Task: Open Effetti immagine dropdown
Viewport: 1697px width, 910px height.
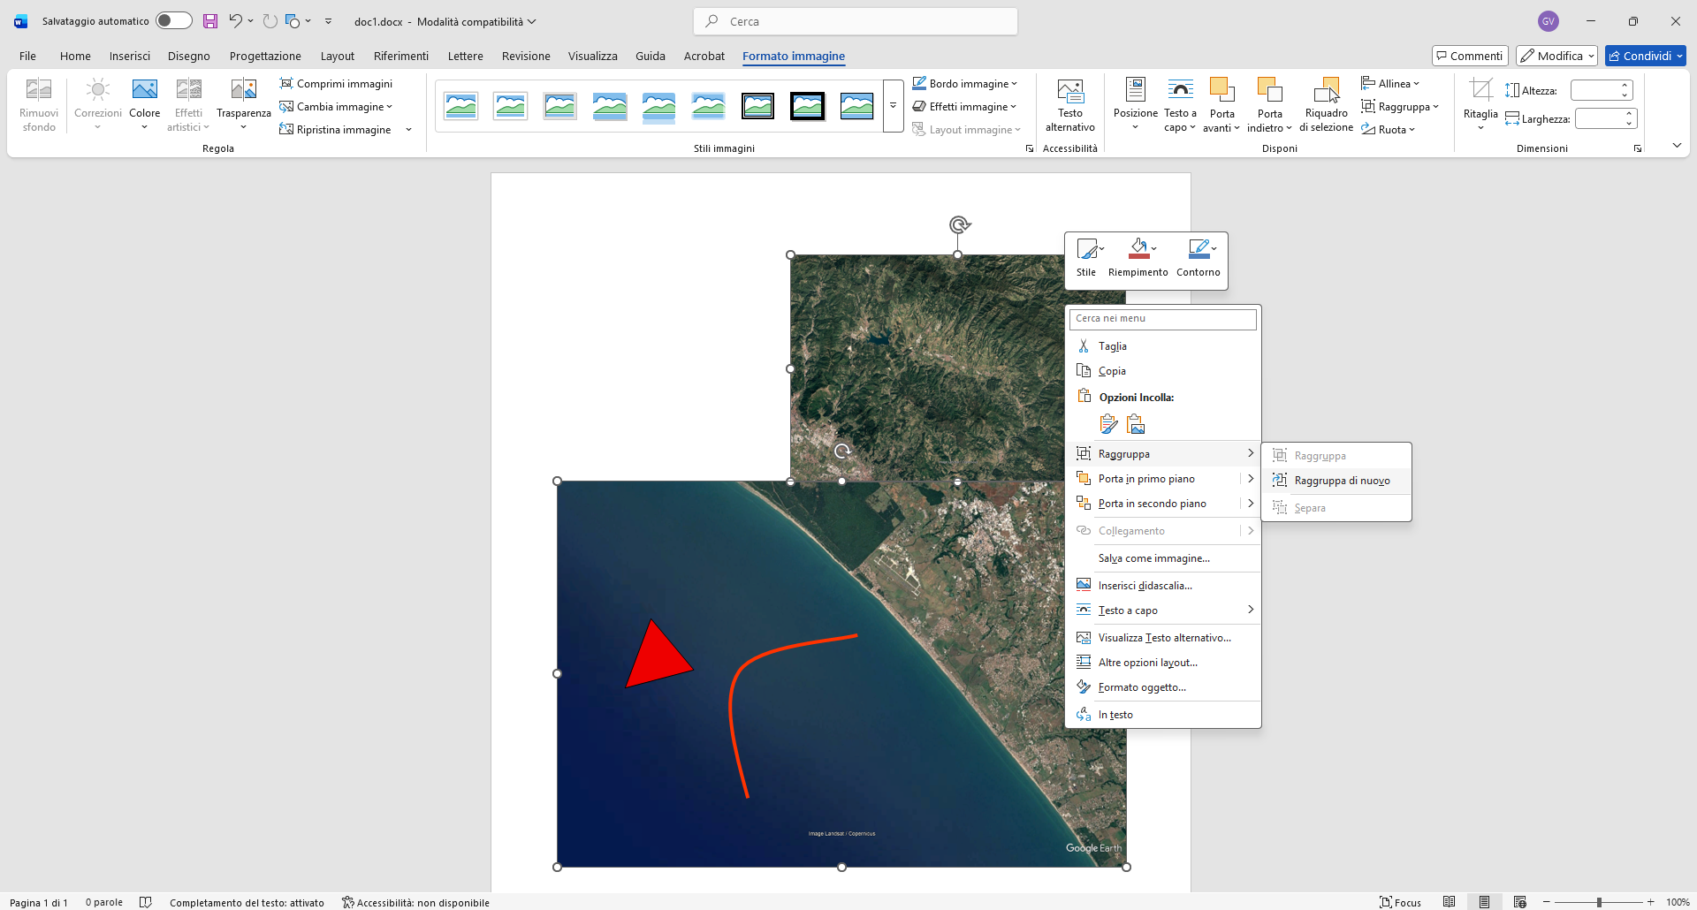Action: (965, 106)
